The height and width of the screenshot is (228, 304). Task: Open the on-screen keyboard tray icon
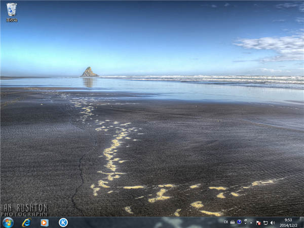[x=233, y=222]
